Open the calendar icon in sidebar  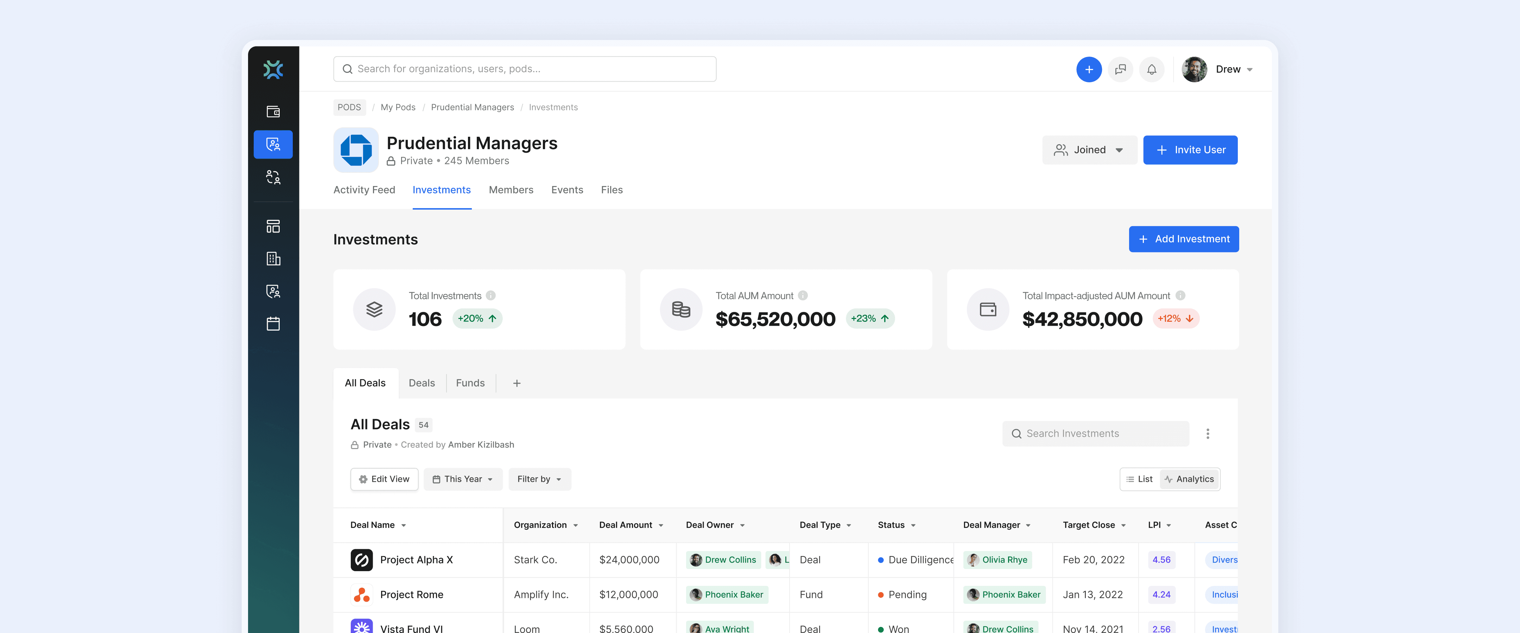pyautogui.click(x=273, y=324)
